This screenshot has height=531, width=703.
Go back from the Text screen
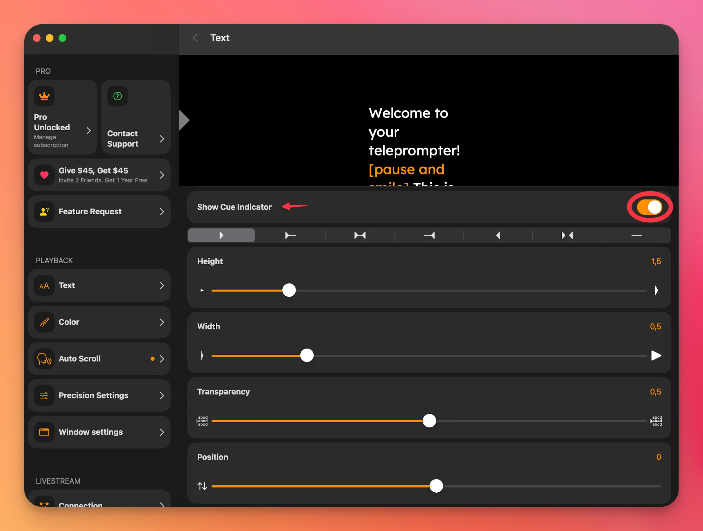[195, 38]
